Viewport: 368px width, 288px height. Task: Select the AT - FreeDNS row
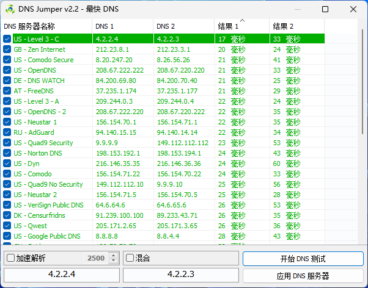click(x=164, y=91)
